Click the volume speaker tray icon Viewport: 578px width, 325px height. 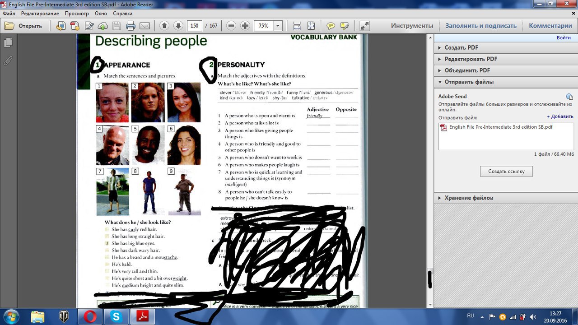click(x=533, y=316)
